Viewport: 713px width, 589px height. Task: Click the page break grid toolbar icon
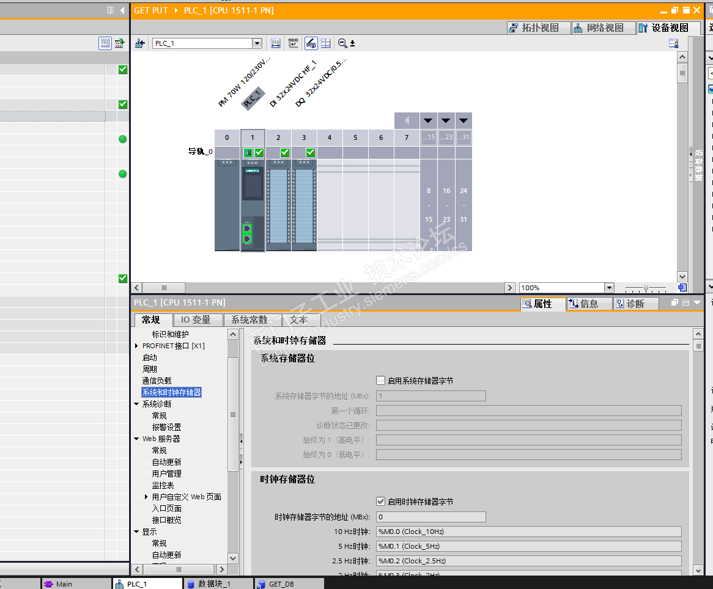[325, 43]
